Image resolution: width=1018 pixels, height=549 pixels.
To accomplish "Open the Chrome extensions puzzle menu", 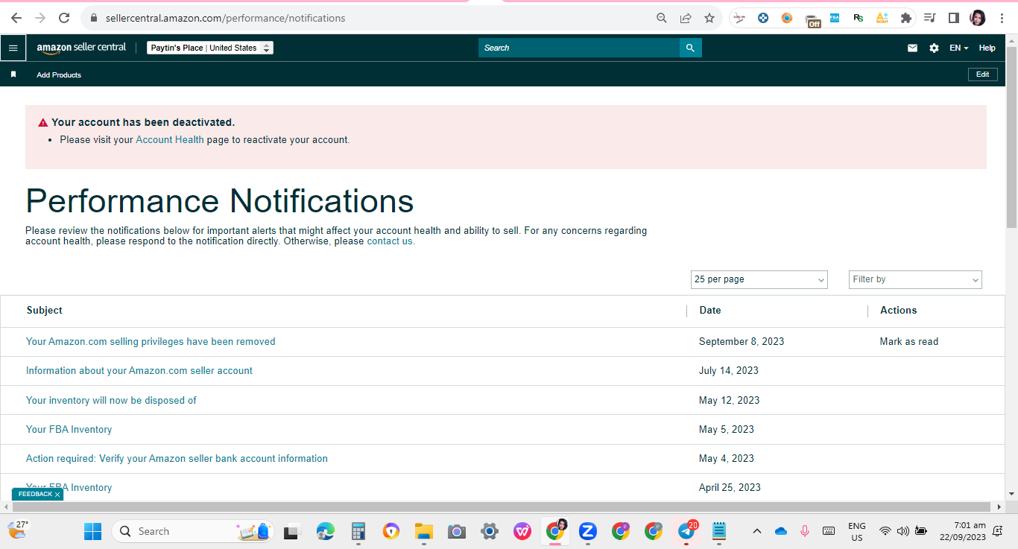I will 906,18.
